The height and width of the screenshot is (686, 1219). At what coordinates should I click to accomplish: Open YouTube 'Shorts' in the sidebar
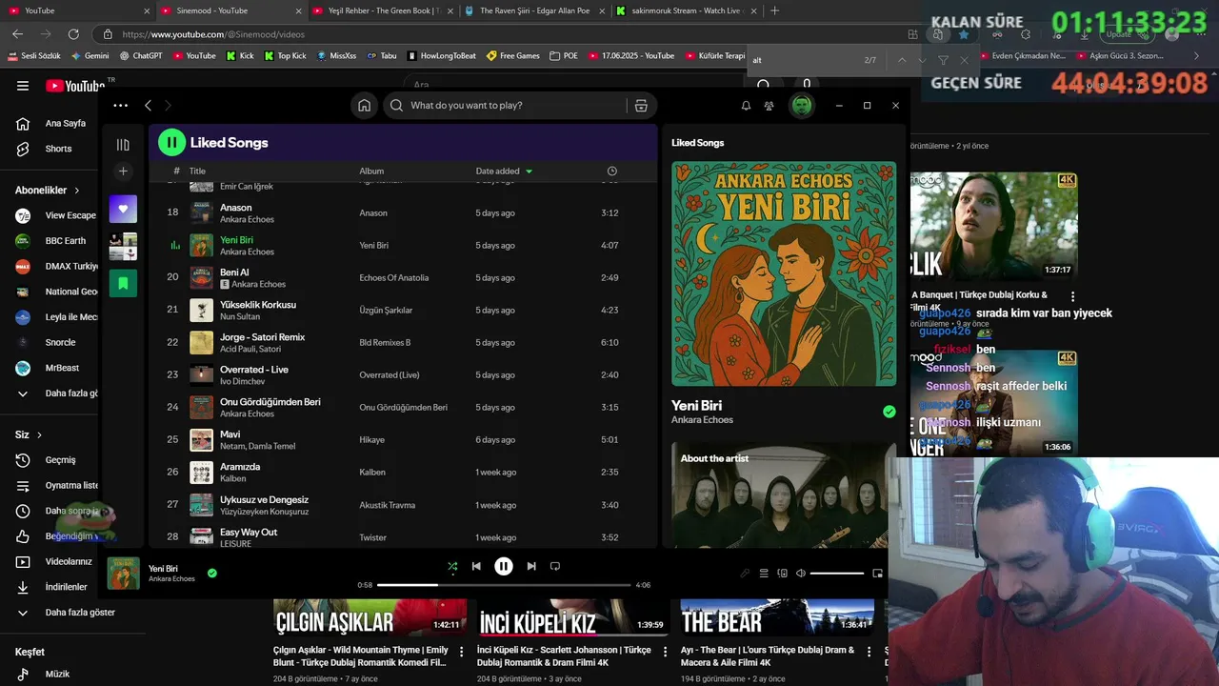(x=57, y=149)
